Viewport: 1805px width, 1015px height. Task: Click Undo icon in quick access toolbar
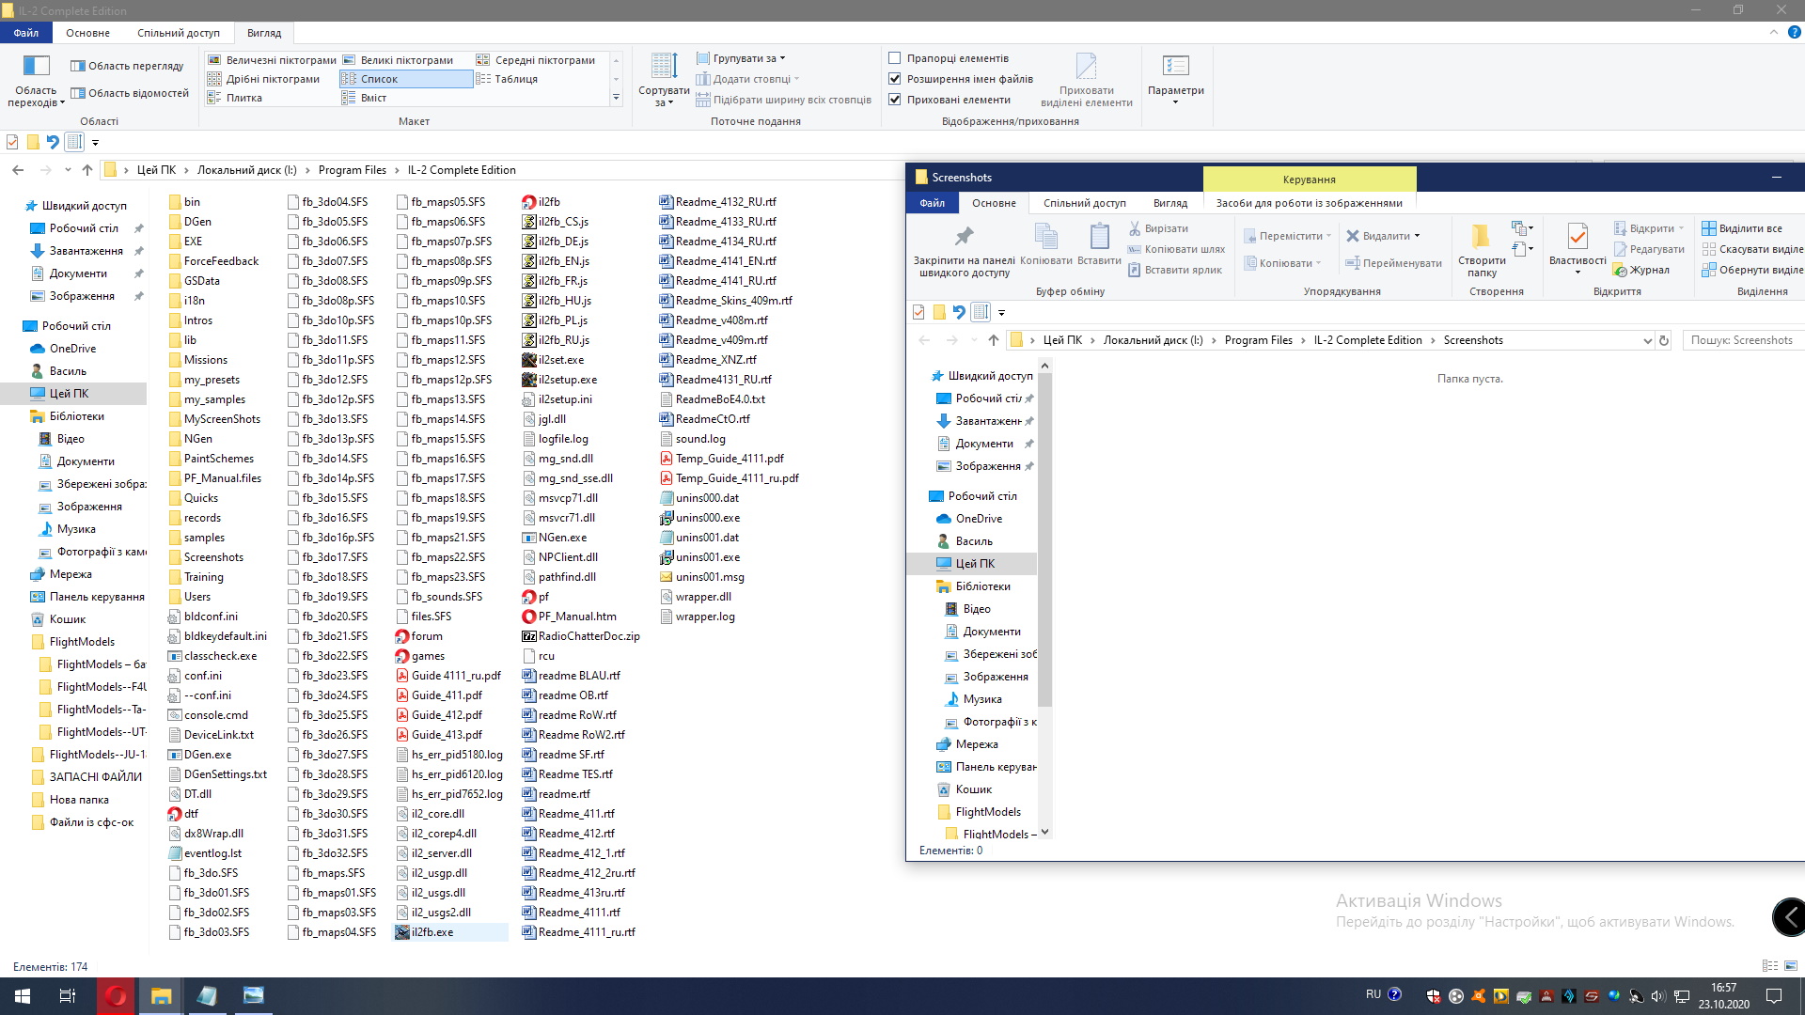[x=53, y=143]
